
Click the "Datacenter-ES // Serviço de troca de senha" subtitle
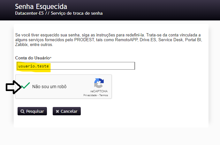pos(59,13)
